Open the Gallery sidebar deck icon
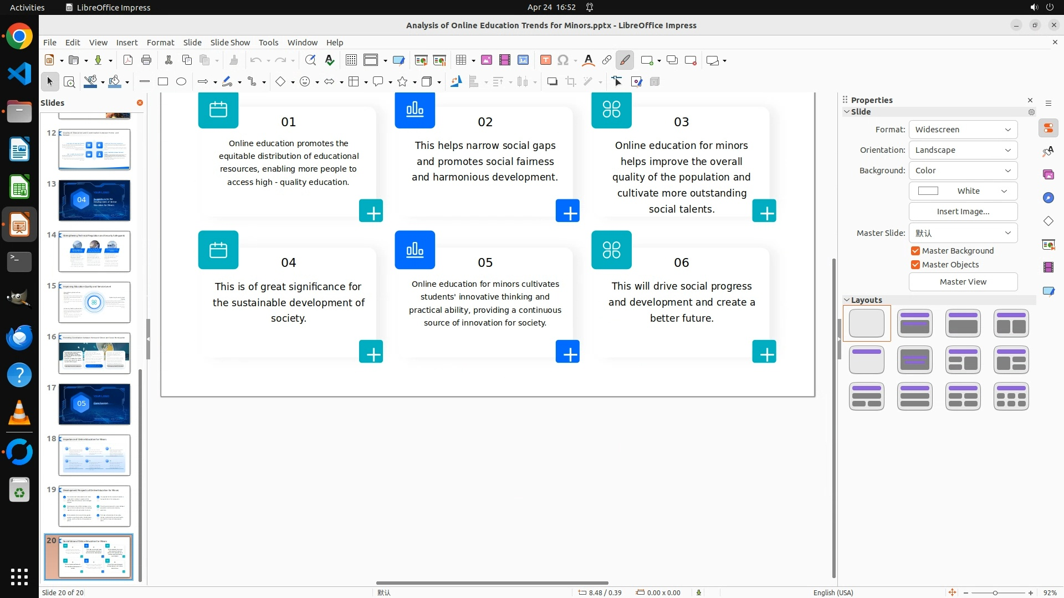The image size is (1064, 598). pyautogui.click(x=1048, y=175)
